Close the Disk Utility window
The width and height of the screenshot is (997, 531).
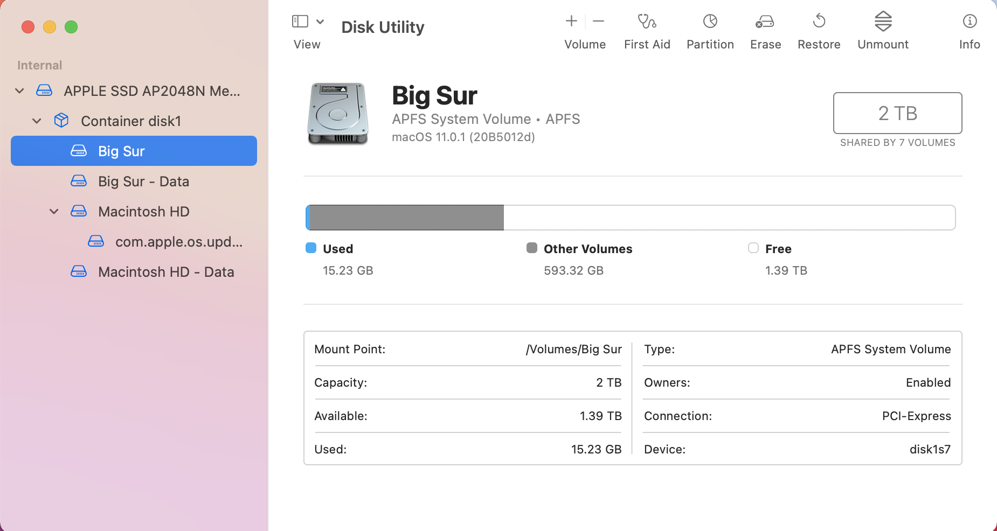point(28,27)
